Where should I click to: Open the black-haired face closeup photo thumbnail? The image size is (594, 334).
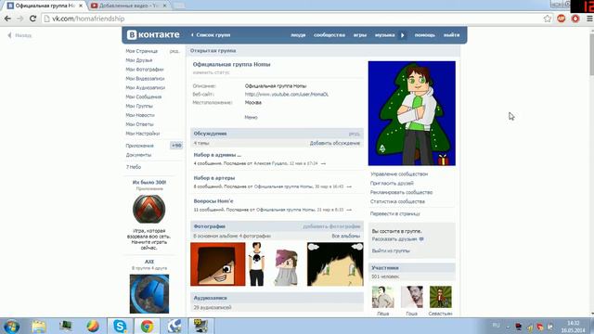335,264
